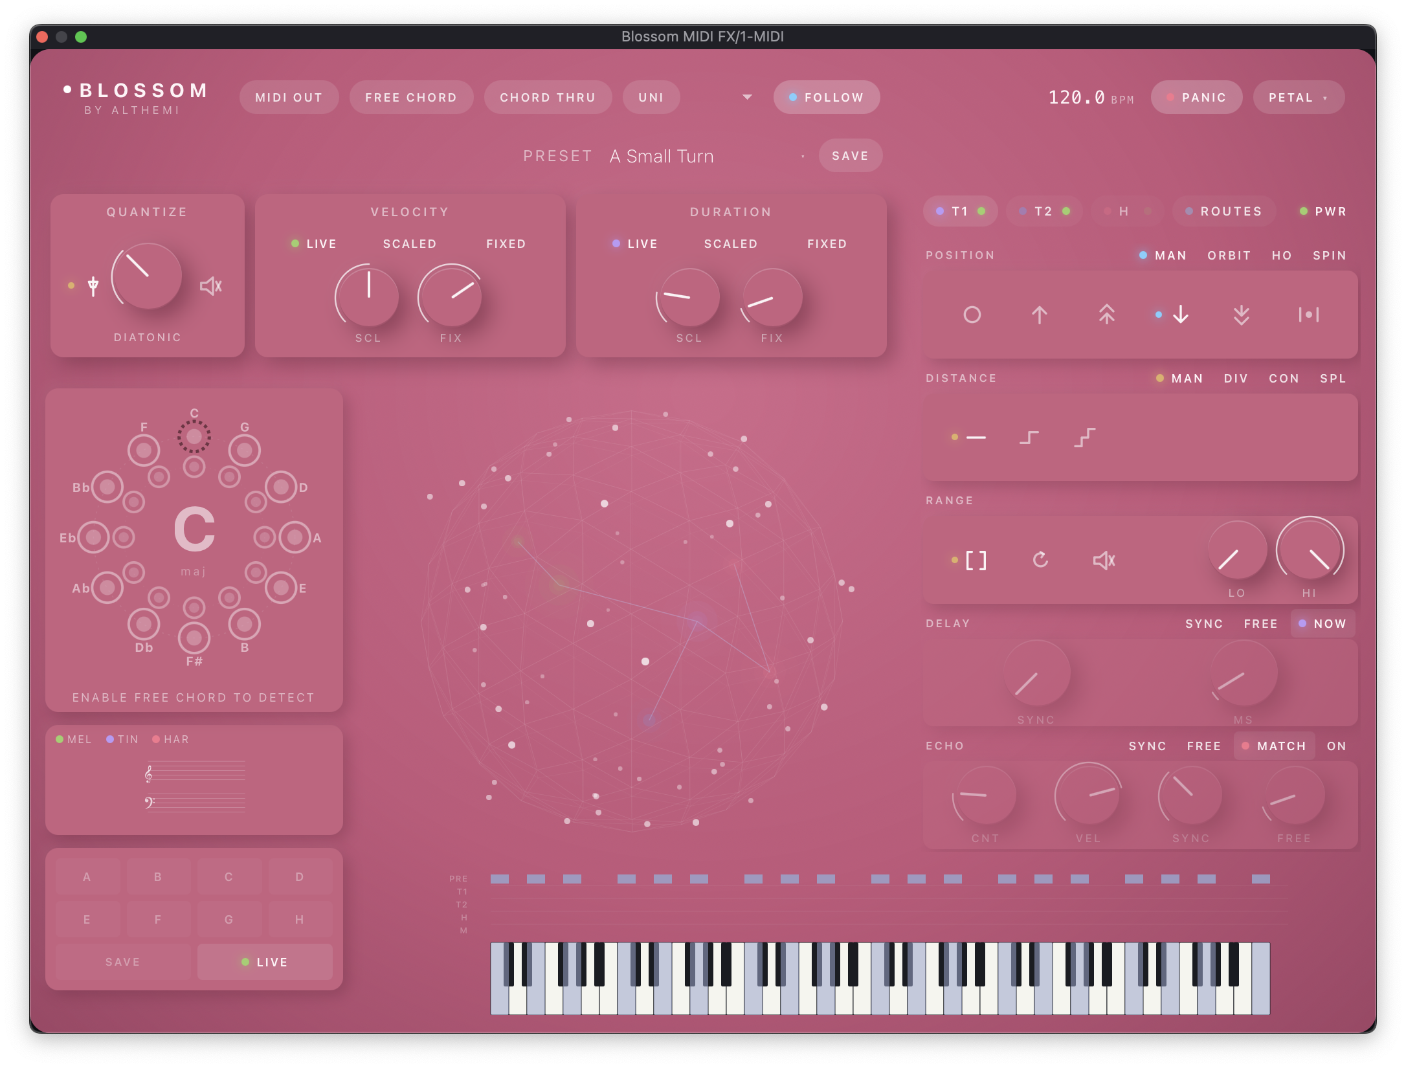
Task: Click the PANIC button
Action: pos(1196,97)
